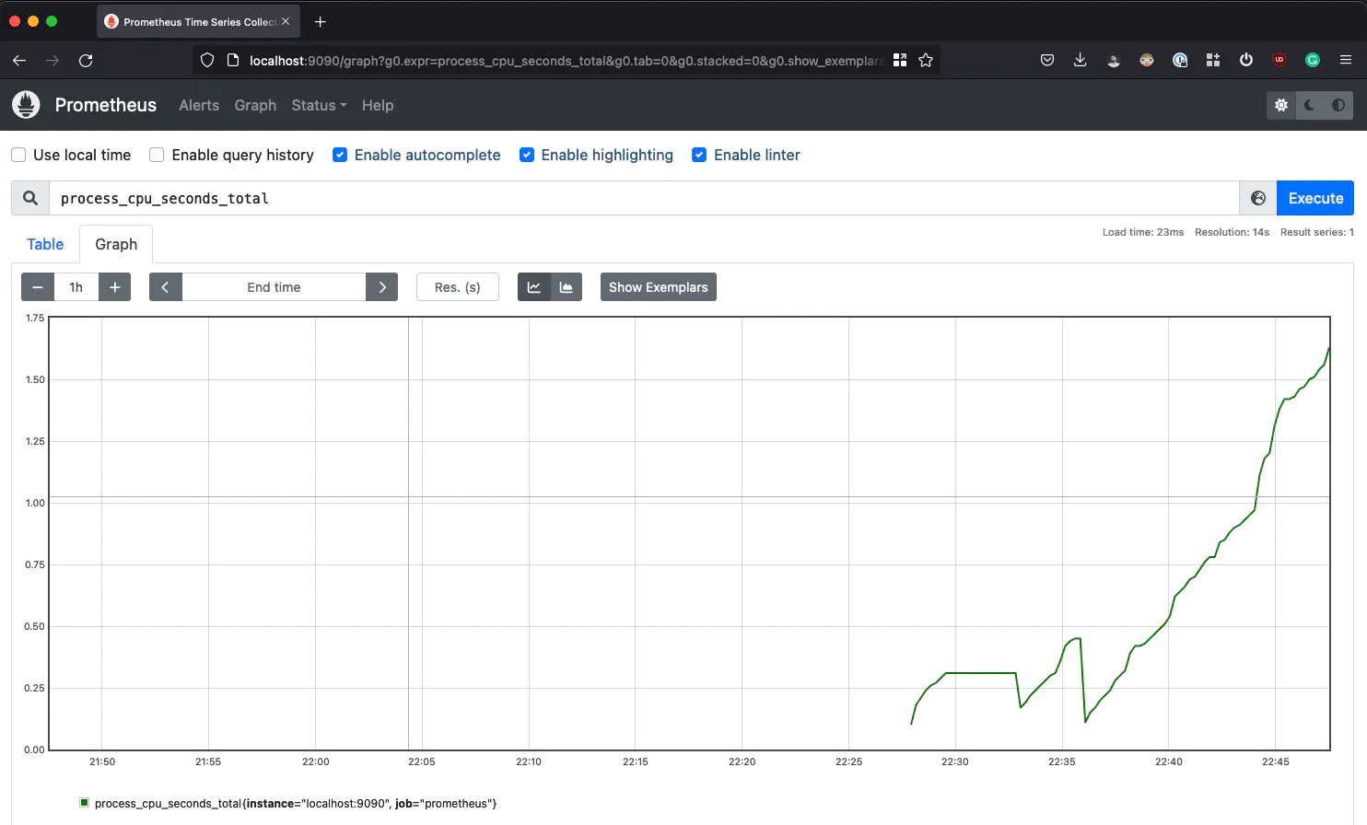Open the Help page
Screen dimensions: 1367x825
[x=378, y=105]
